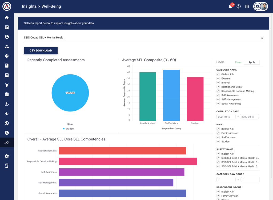Open the notifications bell icon
The image size is (273, 200).
230,6
